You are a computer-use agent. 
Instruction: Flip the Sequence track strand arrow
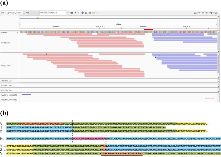pos(17,32)
